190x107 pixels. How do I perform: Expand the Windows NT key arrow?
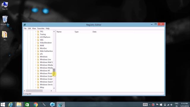36,71
